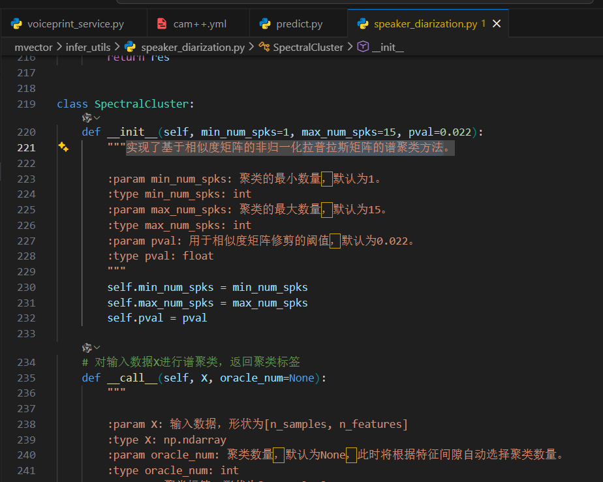Click comment on line 234
Screen dimensions: 603x482
point(191,362)
